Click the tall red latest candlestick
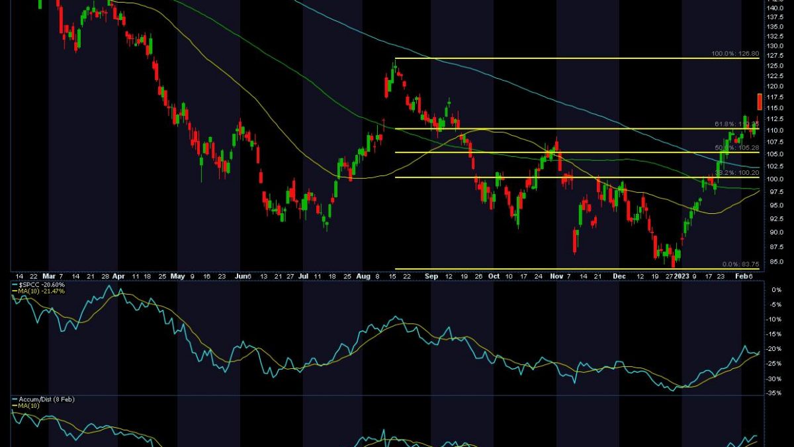Screen dimensions: 794x447 (x=760, y=103)
